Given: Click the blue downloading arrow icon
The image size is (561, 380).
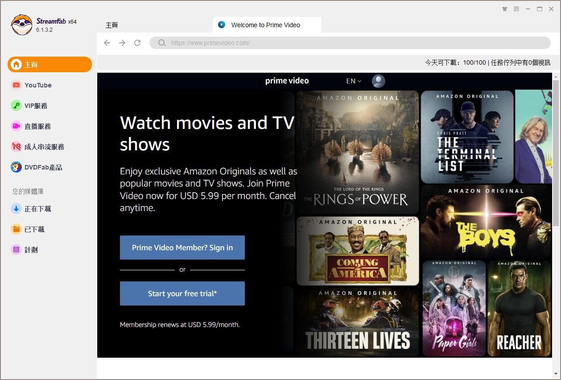Looking at the screenshot, I should point(16,209).
